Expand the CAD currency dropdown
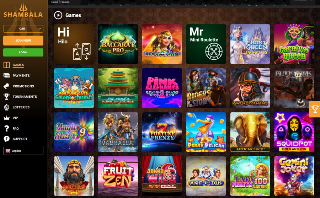Screen dimensions: 320x198 point(23,29)
